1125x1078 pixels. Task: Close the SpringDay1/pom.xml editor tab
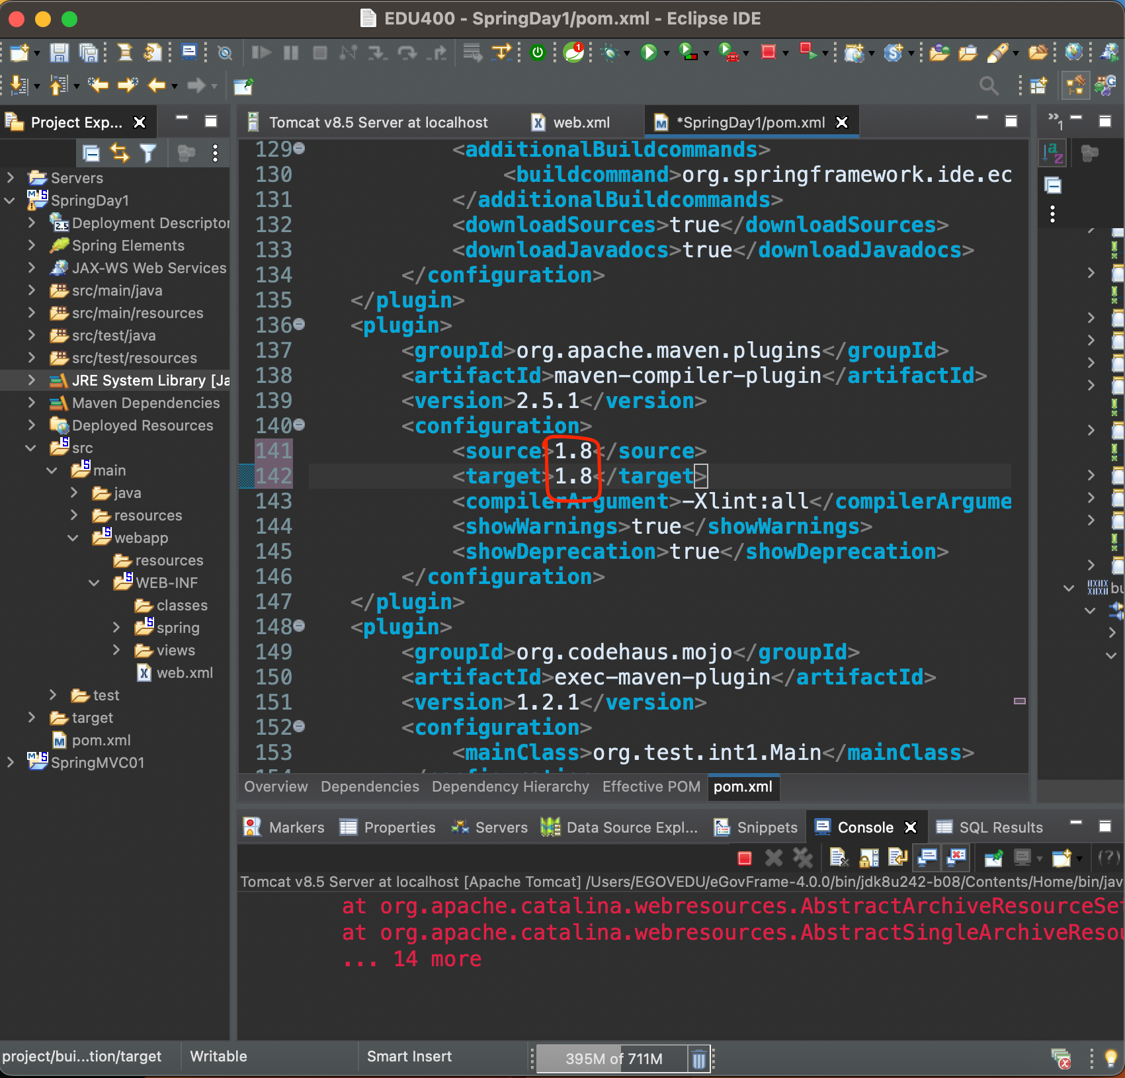(842, 122)
